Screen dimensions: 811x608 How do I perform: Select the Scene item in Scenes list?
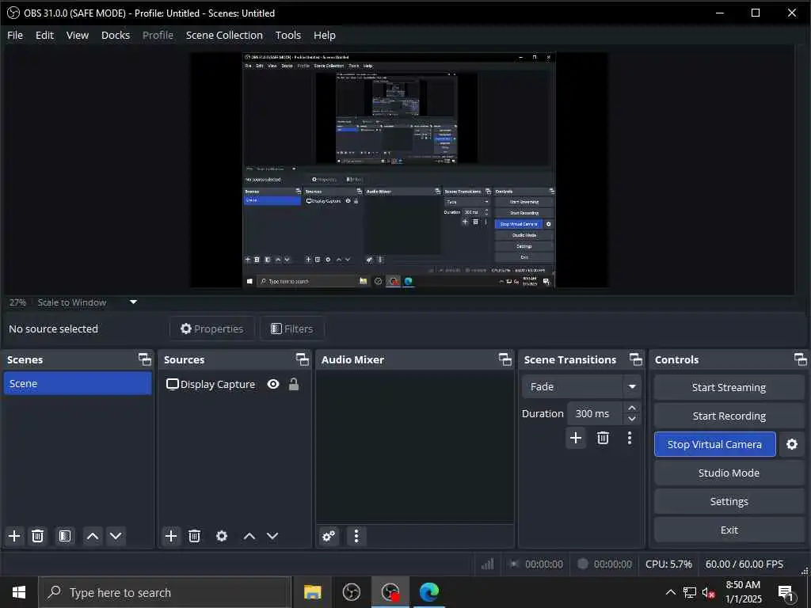[x=78, y=384]
